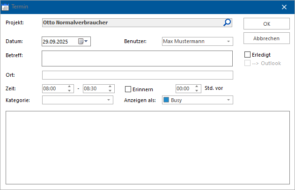Click the date text 29.09.2025

point(55,42)
